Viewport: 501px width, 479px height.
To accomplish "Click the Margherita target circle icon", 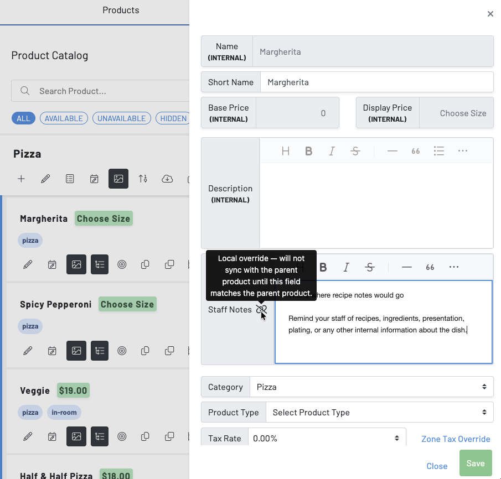I will pyautogui.click(x=122, y=264).
